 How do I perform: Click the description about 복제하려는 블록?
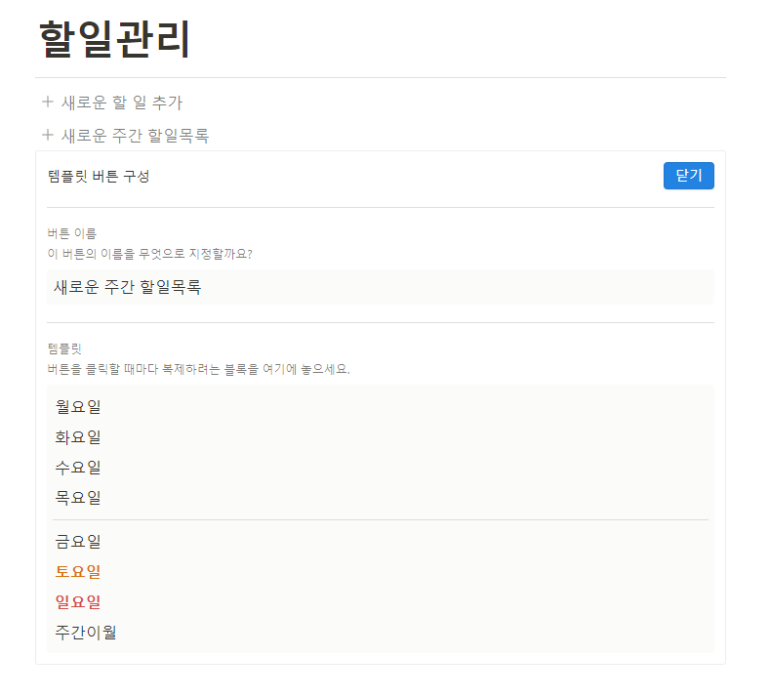point(198,369)
